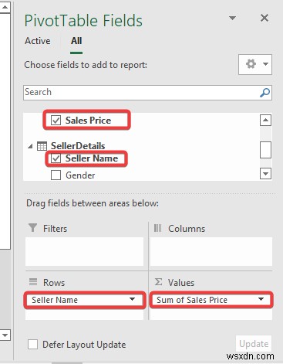Open Seller Name dropdown in Rows

[x=132, y=299]
